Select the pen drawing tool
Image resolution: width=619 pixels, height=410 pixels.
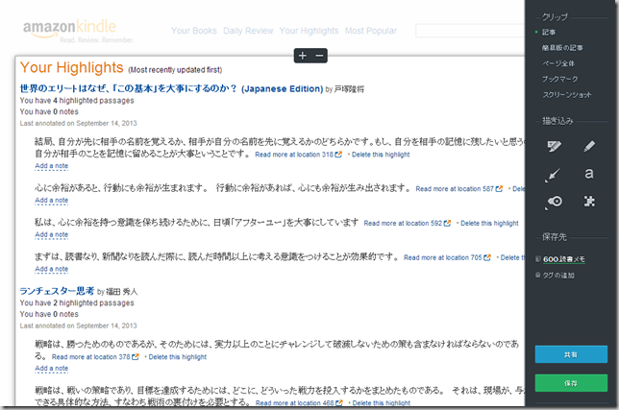(589, 146)
